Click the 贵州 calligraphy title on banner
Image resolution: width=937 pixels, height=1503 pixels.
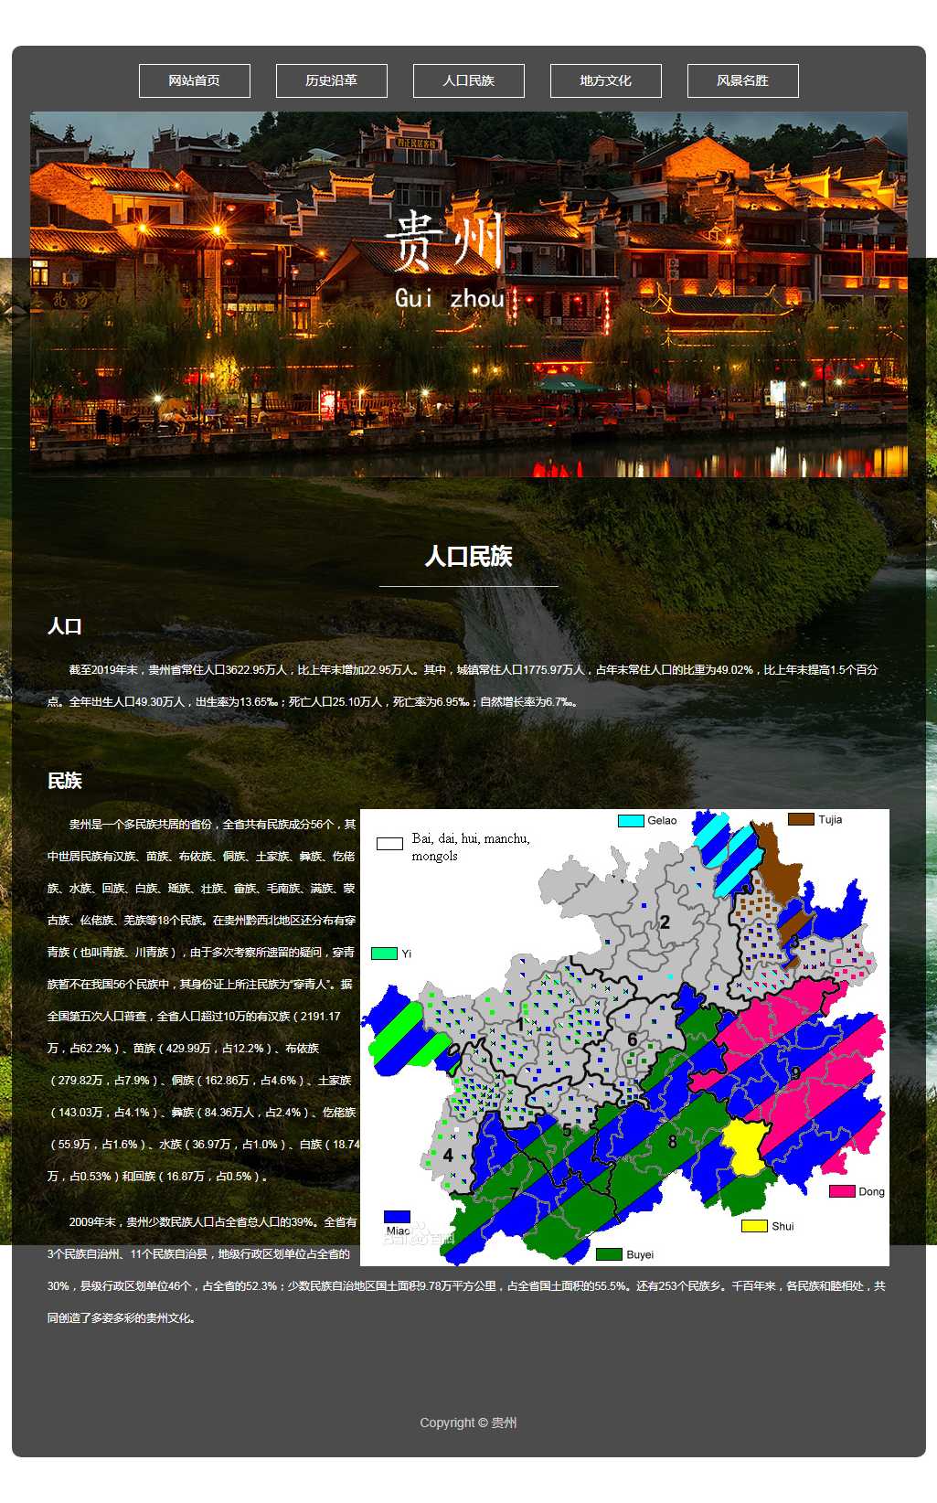point(445,240)
